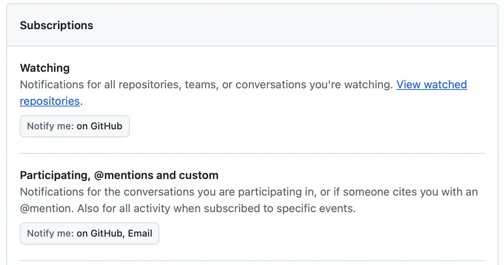504x265 pixels.
Task: Open the Watching 'Notify me: on GitHub' dropdown
Action: 75,126
